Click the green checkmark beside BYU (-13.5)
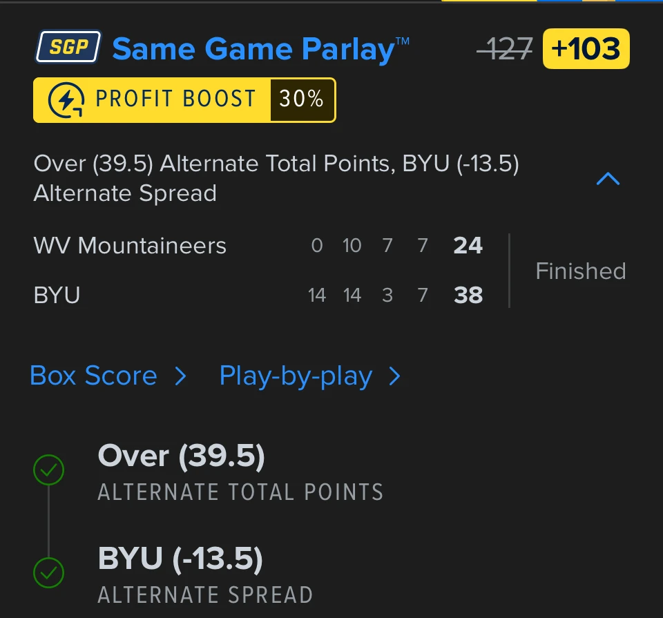 [48, 572]
